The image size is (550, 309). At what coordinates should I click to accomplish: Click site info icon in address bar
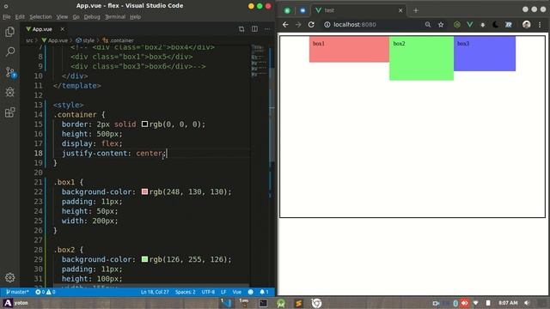[327, 25]
